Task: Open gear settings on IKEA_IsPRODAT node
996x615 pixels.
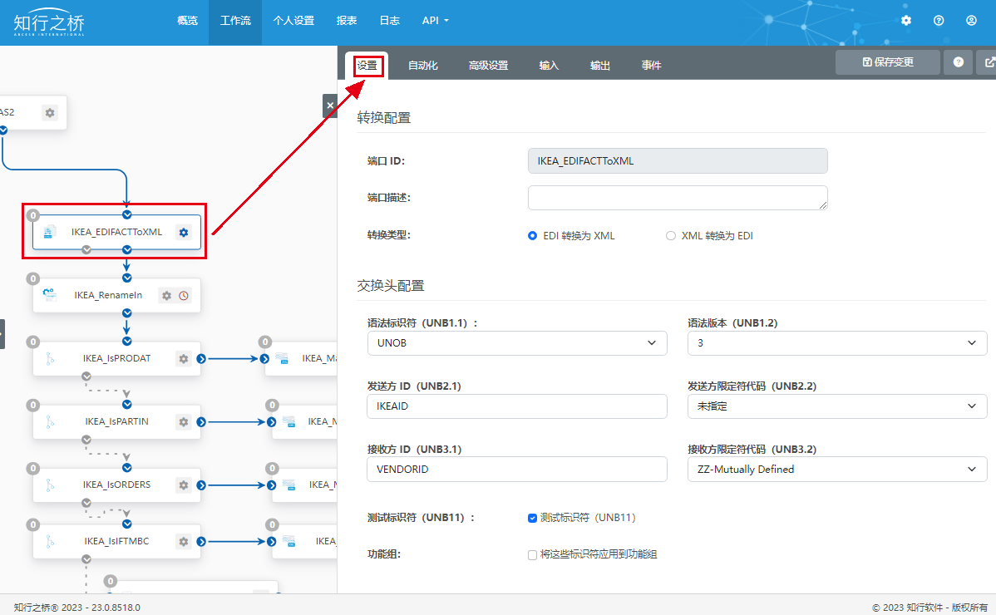Action: [184, 358]
